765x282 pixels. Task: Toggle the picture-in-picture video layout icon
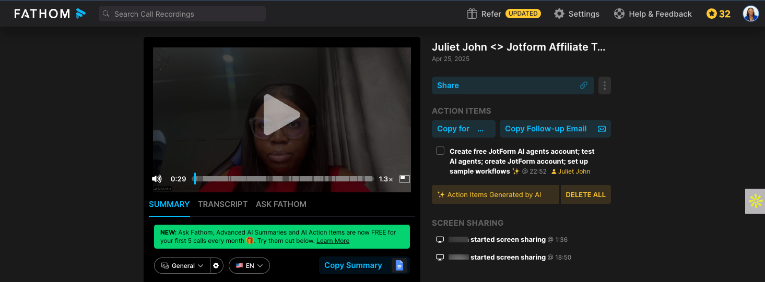pyautogui.click(x=405, y=179)
